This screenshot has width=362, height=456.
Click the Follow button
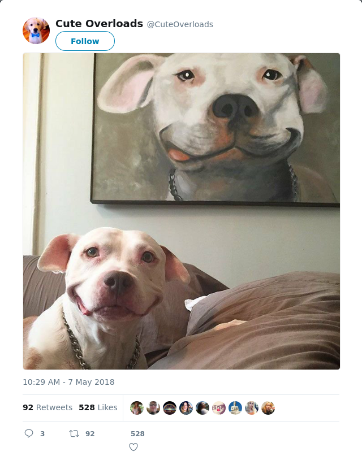pyautogui.click(x=85, y=41)
